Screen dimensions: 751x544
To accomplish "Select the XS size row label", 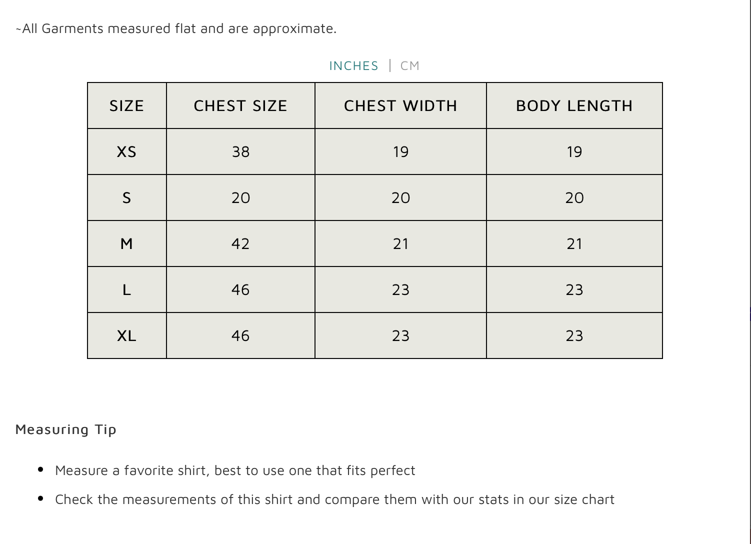I will (126, 152).
